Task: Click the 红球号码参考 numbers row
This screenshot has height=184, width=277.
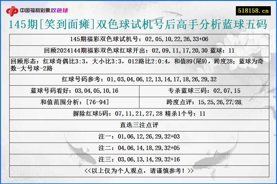Action: click(138, 79)
